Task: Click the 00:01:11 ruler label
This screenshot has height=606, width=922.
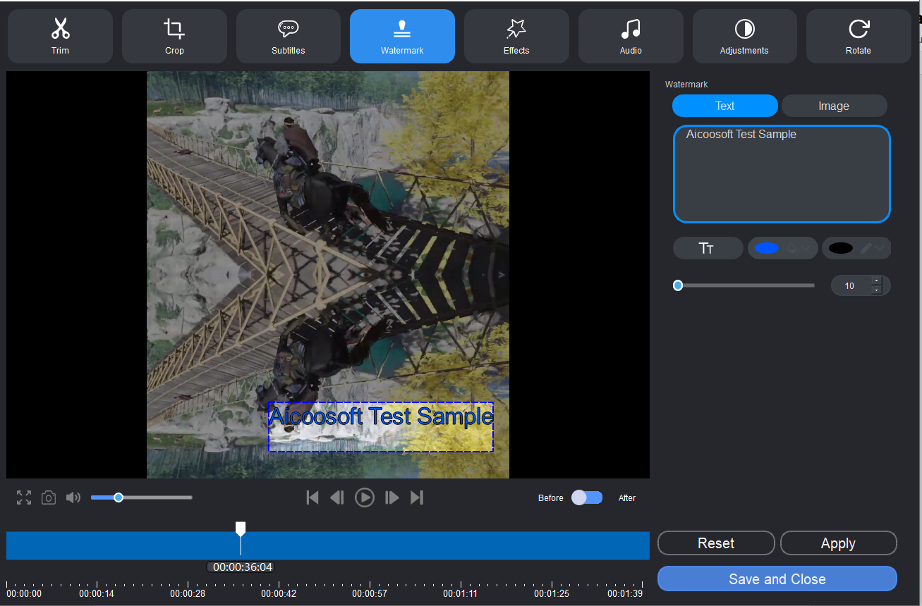Action: (460, 594)
